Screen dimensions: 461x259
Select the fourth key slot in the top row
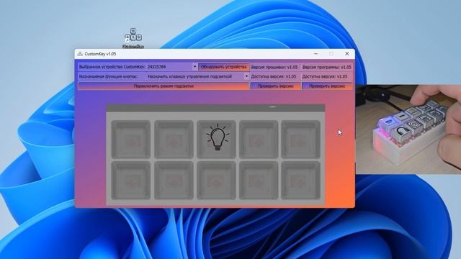tap(259, 139)
